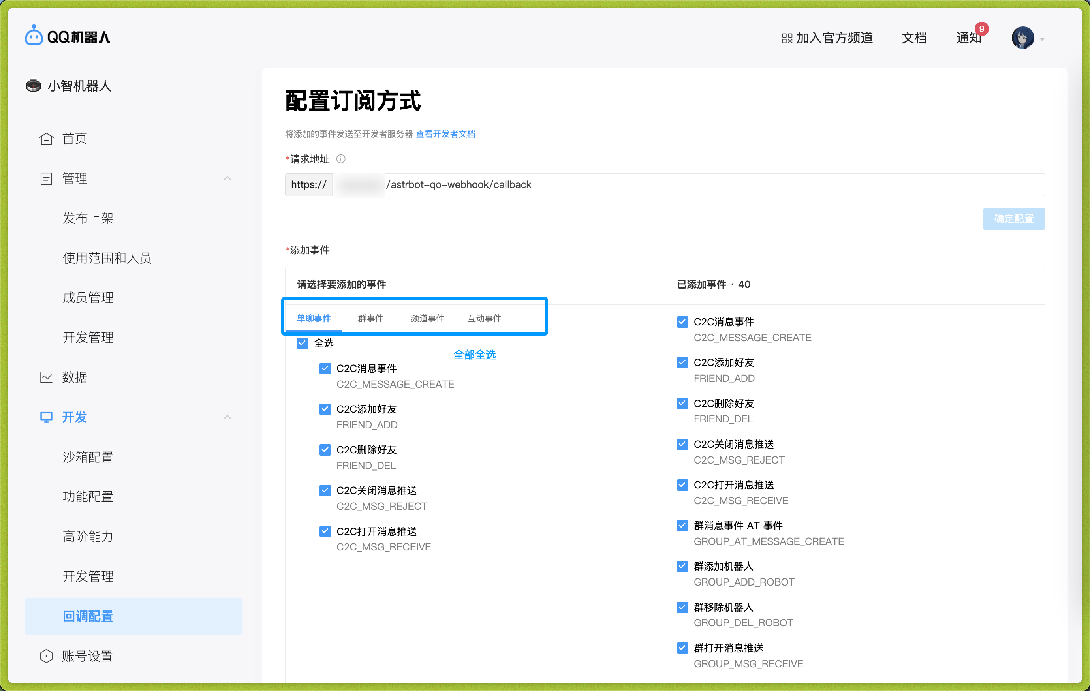Click the request URL input field
This screenshot has height=691, width=1090.
coord(679,185)
